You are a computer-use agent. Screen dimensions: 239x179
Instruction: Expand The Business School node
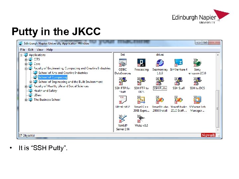[x=26, y=100]
